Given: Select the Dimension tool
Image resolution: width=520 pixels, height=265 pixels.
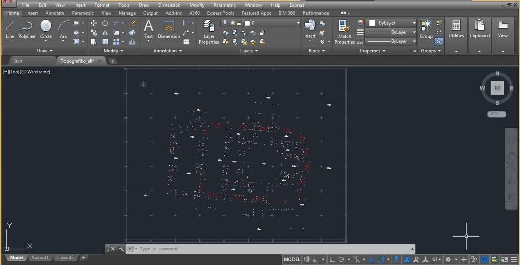Looking at the screenshot, I should pos(169,29).
